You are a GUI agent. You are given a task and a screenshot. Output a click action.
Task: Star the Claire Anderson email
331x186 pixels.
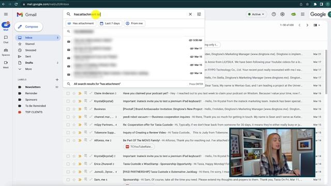(74, 93)
